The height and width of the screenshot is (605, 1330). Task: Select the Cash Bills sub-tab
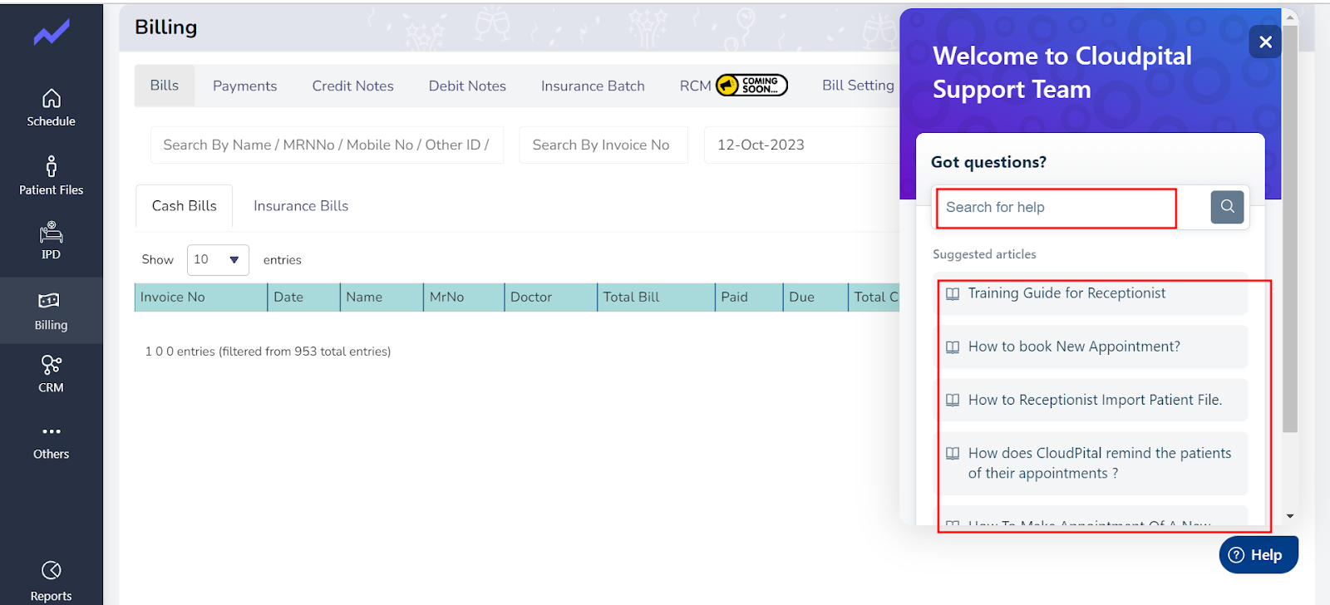(x=184, y=206)
